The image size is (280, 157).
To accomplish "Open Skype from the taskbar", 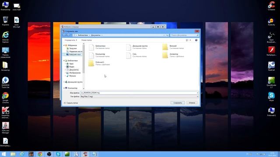I will click(58, 154).
